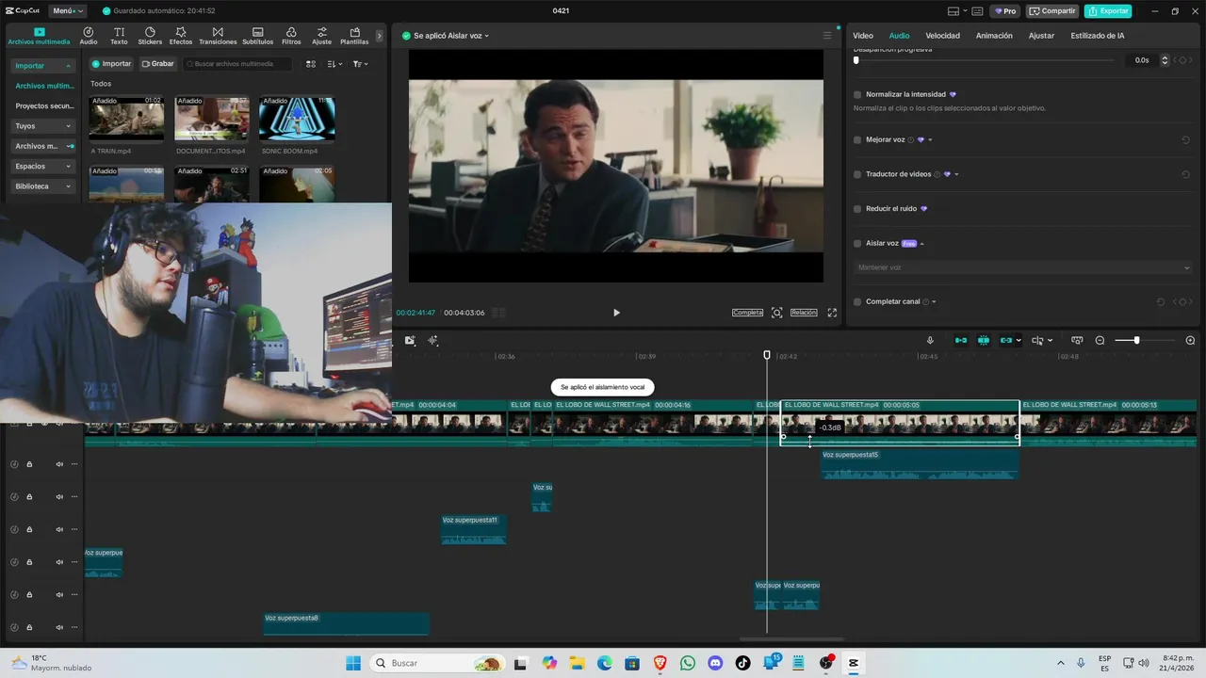Expand the Biblioteca sidebar section
Screen dimensions: 1206x678
click(43, 186)
